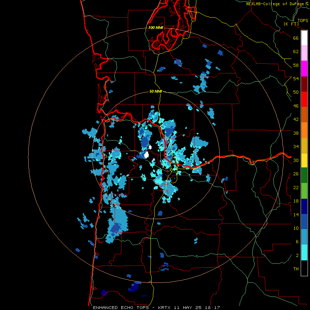The width and height of the screenshot is (310, 310).
Task: Click the legend value "18"
Action: [296, 201]
